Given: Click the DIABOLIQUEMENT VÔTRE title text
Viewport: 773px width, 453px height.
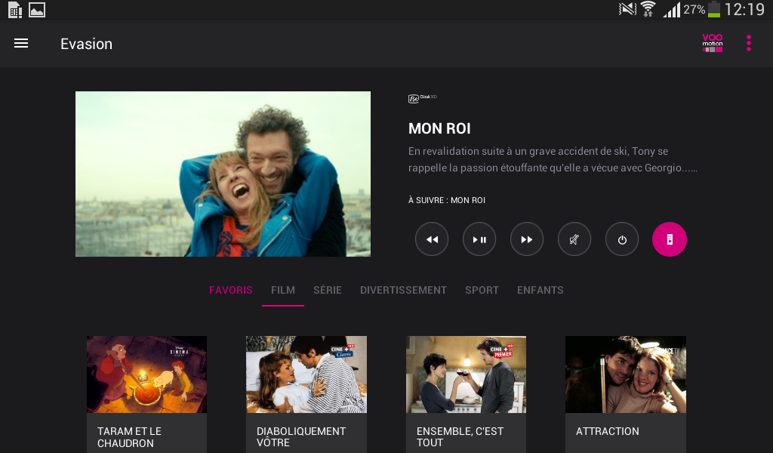Looking at the screenshot, I should click(x=301, y=436).
